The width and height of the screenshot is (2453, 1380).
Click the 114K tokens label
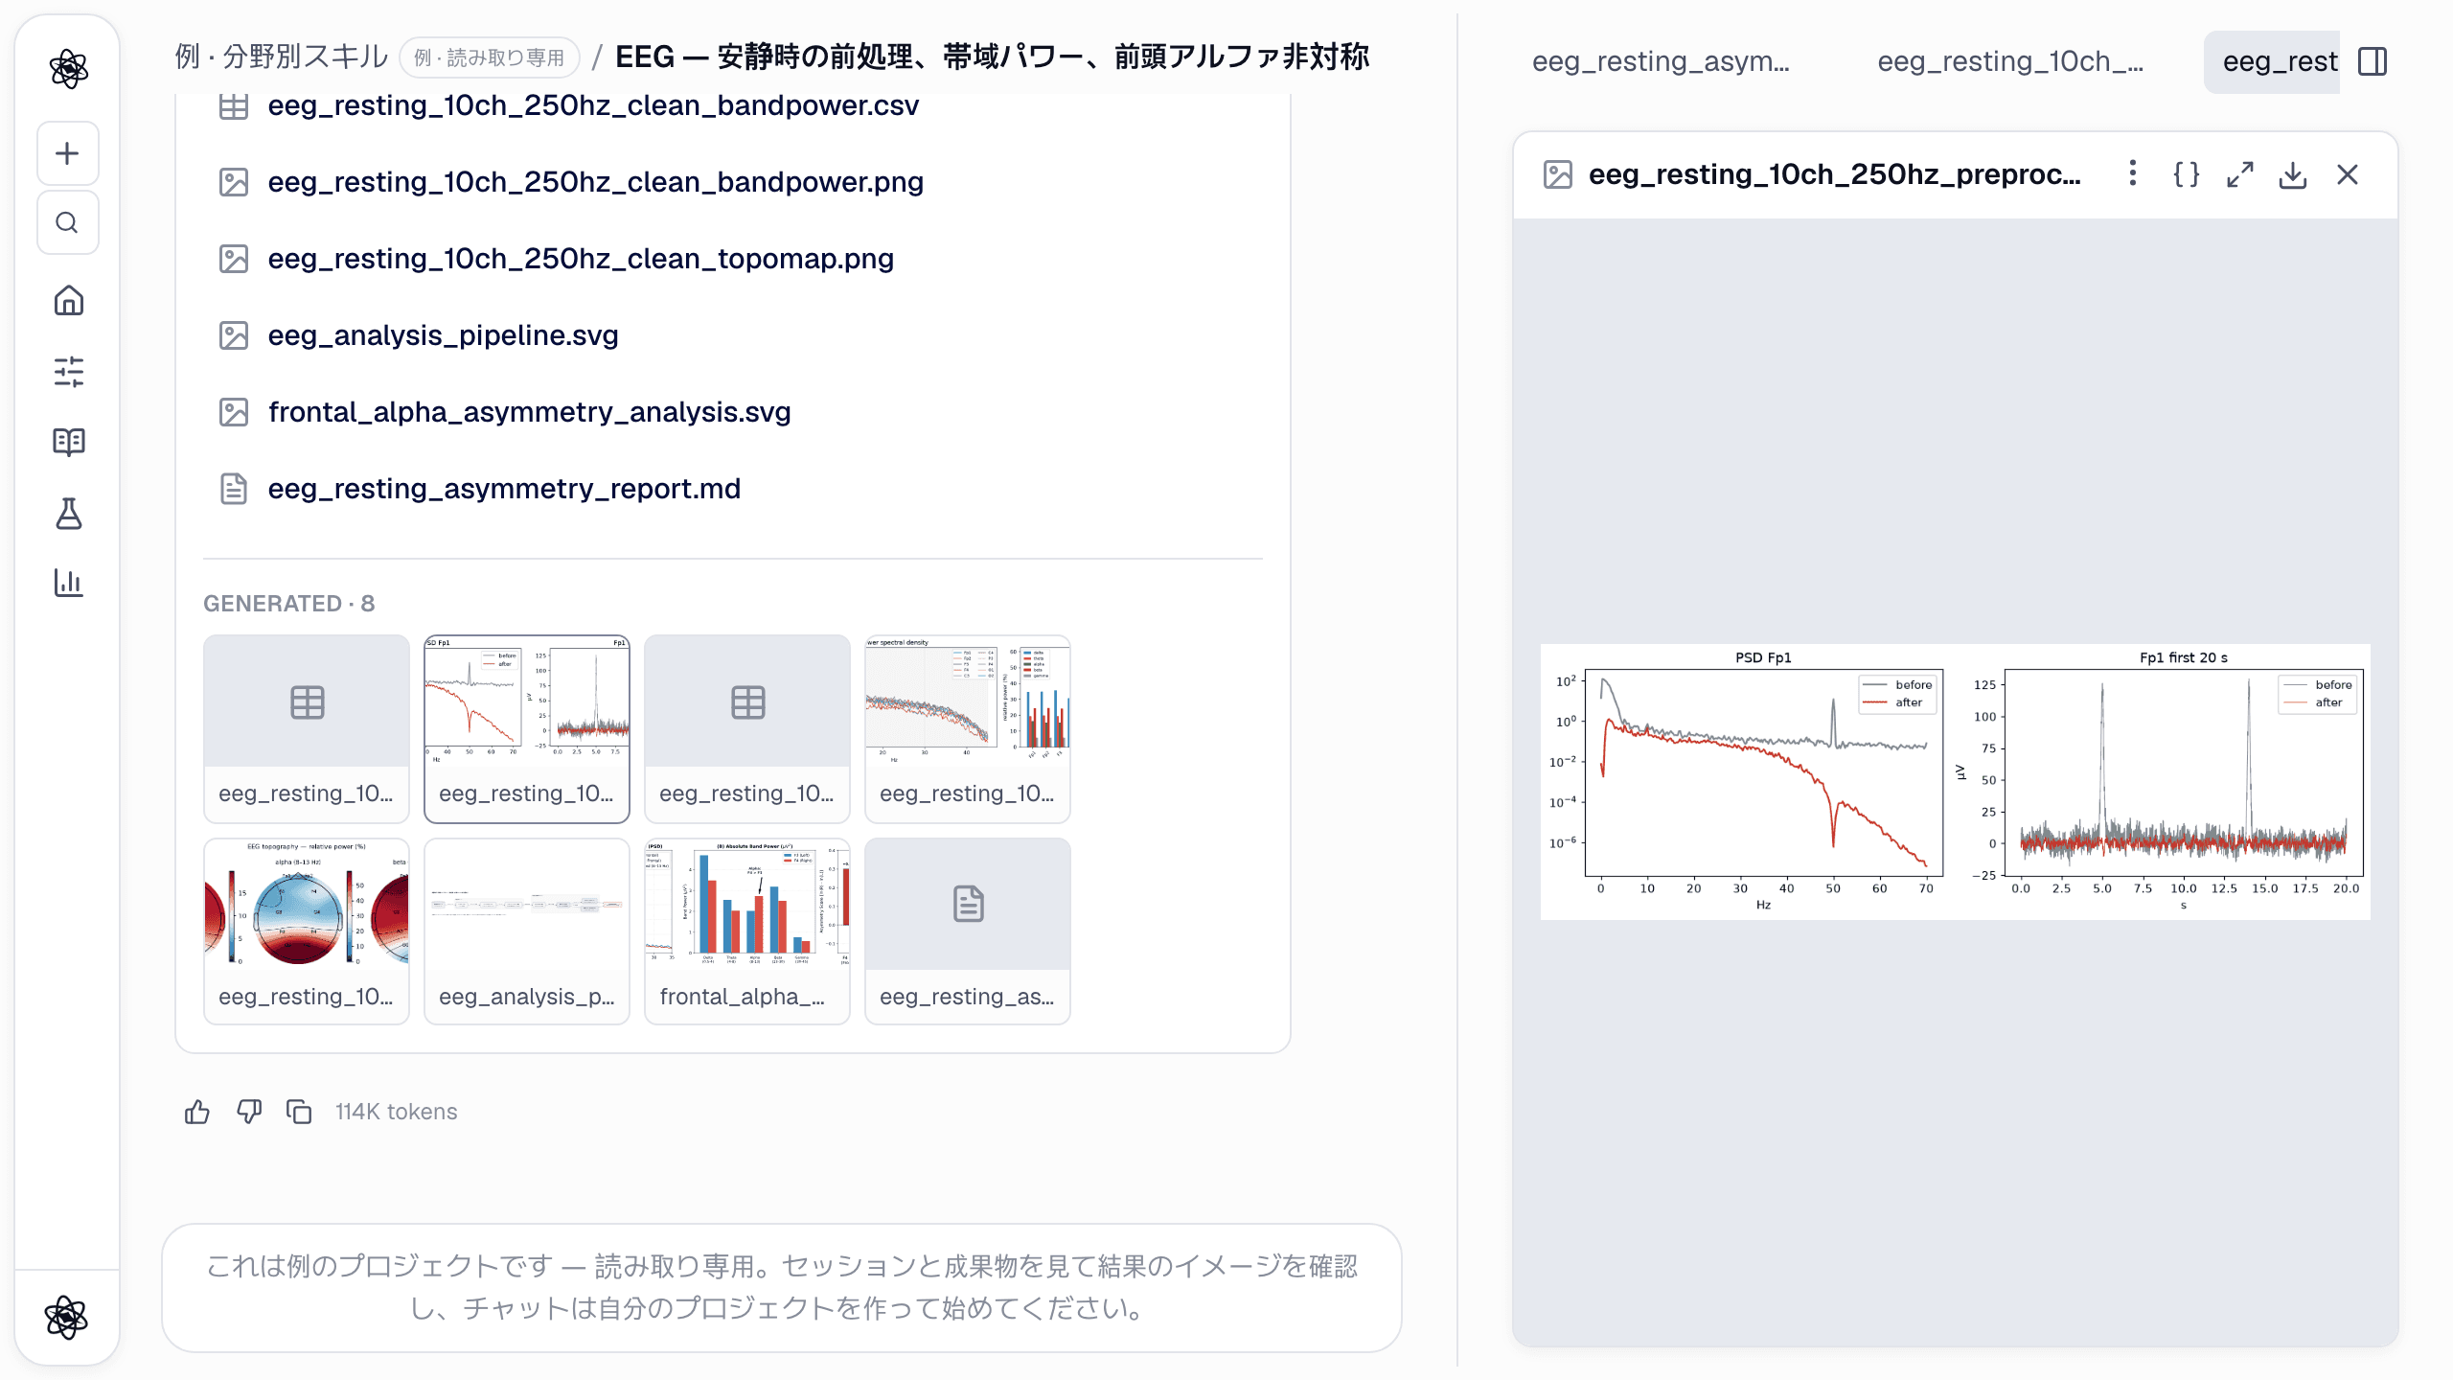(x=396, y=1112)
